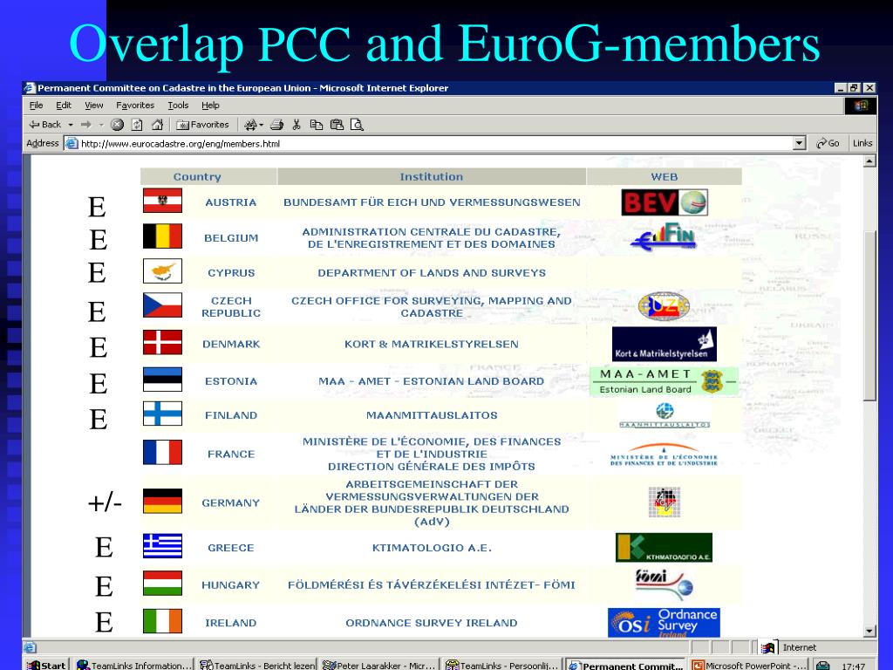Open the Back history dropdown arrow
Viewport: 893px width, 670px height.
click(x=71, y=124)
